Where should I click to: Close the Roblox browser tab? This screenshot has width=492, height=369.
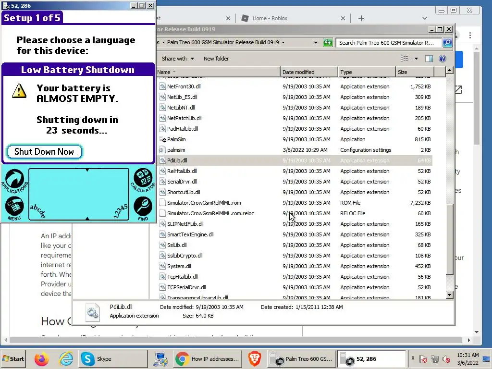343,18
